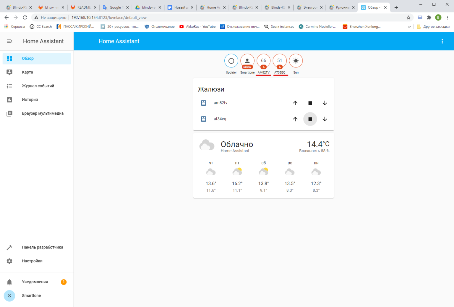Viewport: 454px width, 307px height.
Task: Open the Smarttone user profile
Action: click(x=37, y=296)
